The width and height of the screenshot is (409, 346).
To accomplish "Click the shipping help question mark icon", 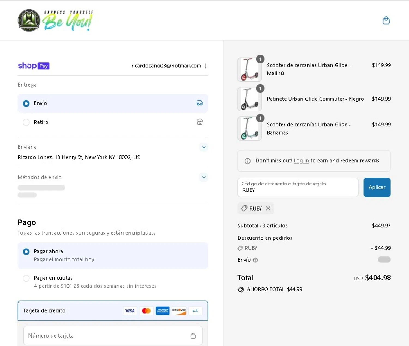I will (255, 260).
